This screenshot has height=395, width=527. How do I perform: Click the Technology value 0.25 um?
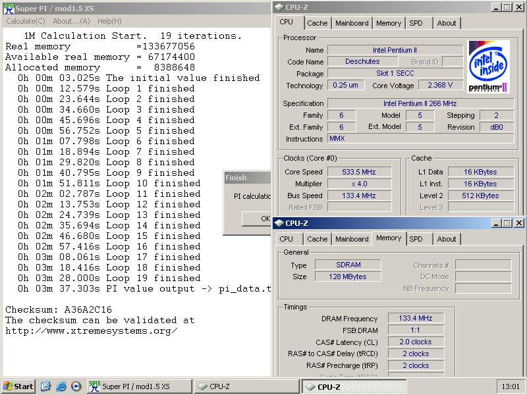(x=345, y=85)
